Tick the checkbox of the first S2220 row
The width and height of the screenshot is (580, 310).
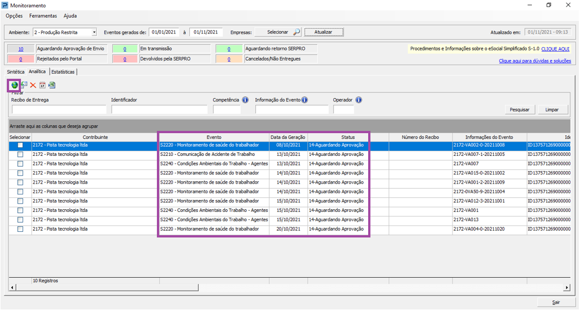click(x=20, y=146)
